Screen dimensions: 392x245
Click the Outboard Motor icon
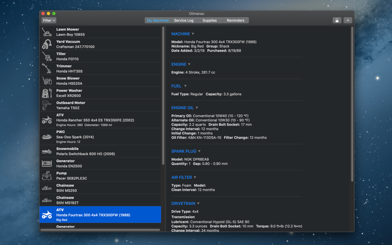[x=47, y=105]
